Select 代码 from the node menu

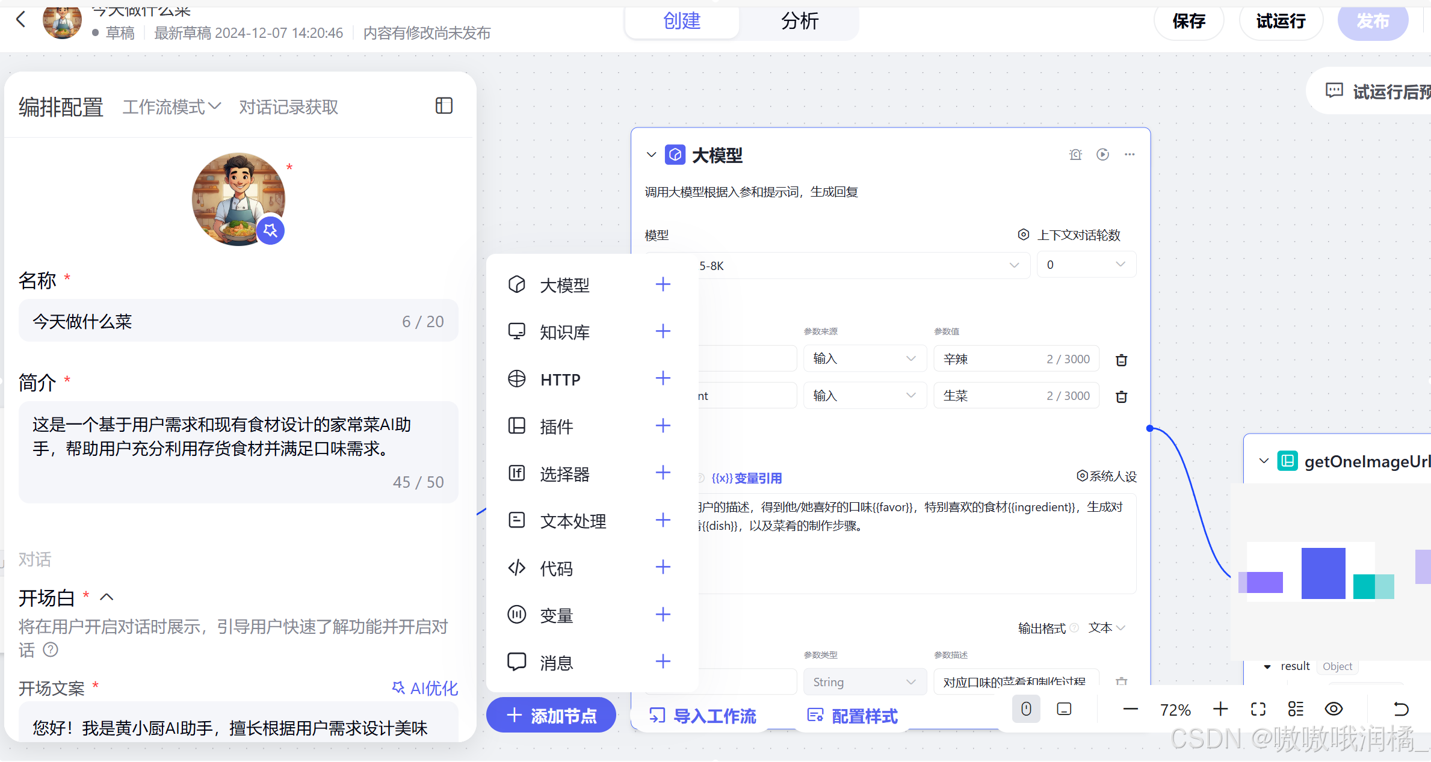click(x=556, y=568)
